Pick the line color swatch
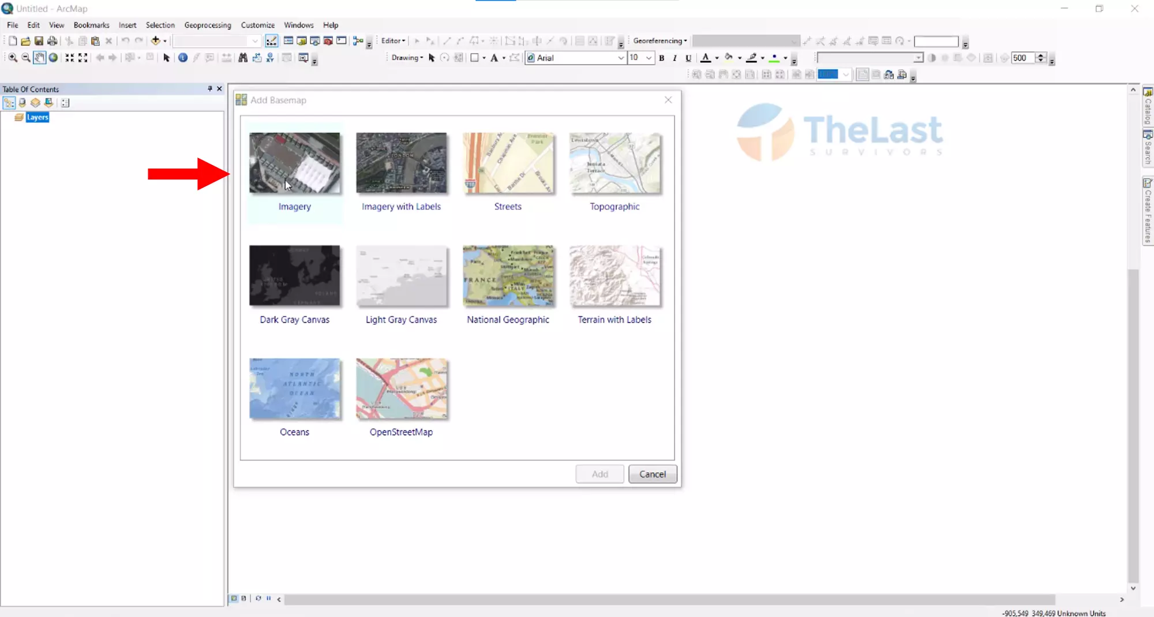 [751, 58]
